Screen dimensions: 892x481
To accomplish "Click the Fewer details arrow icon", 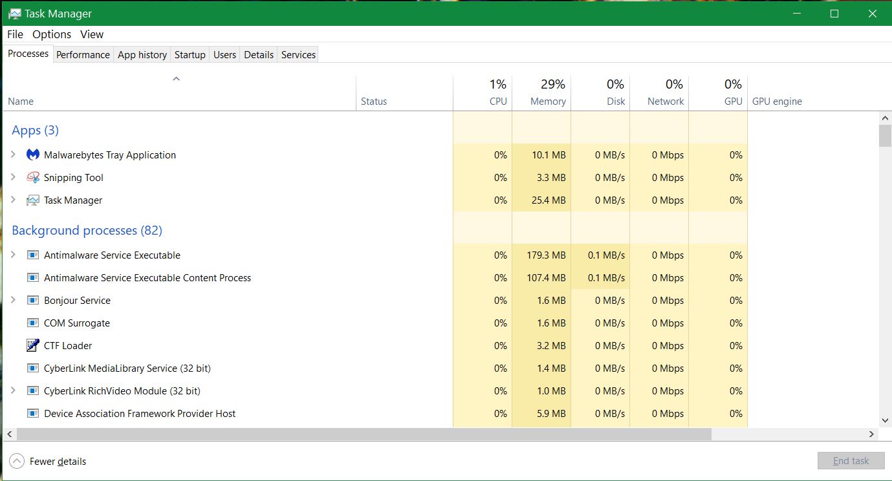I will (17, 461).
